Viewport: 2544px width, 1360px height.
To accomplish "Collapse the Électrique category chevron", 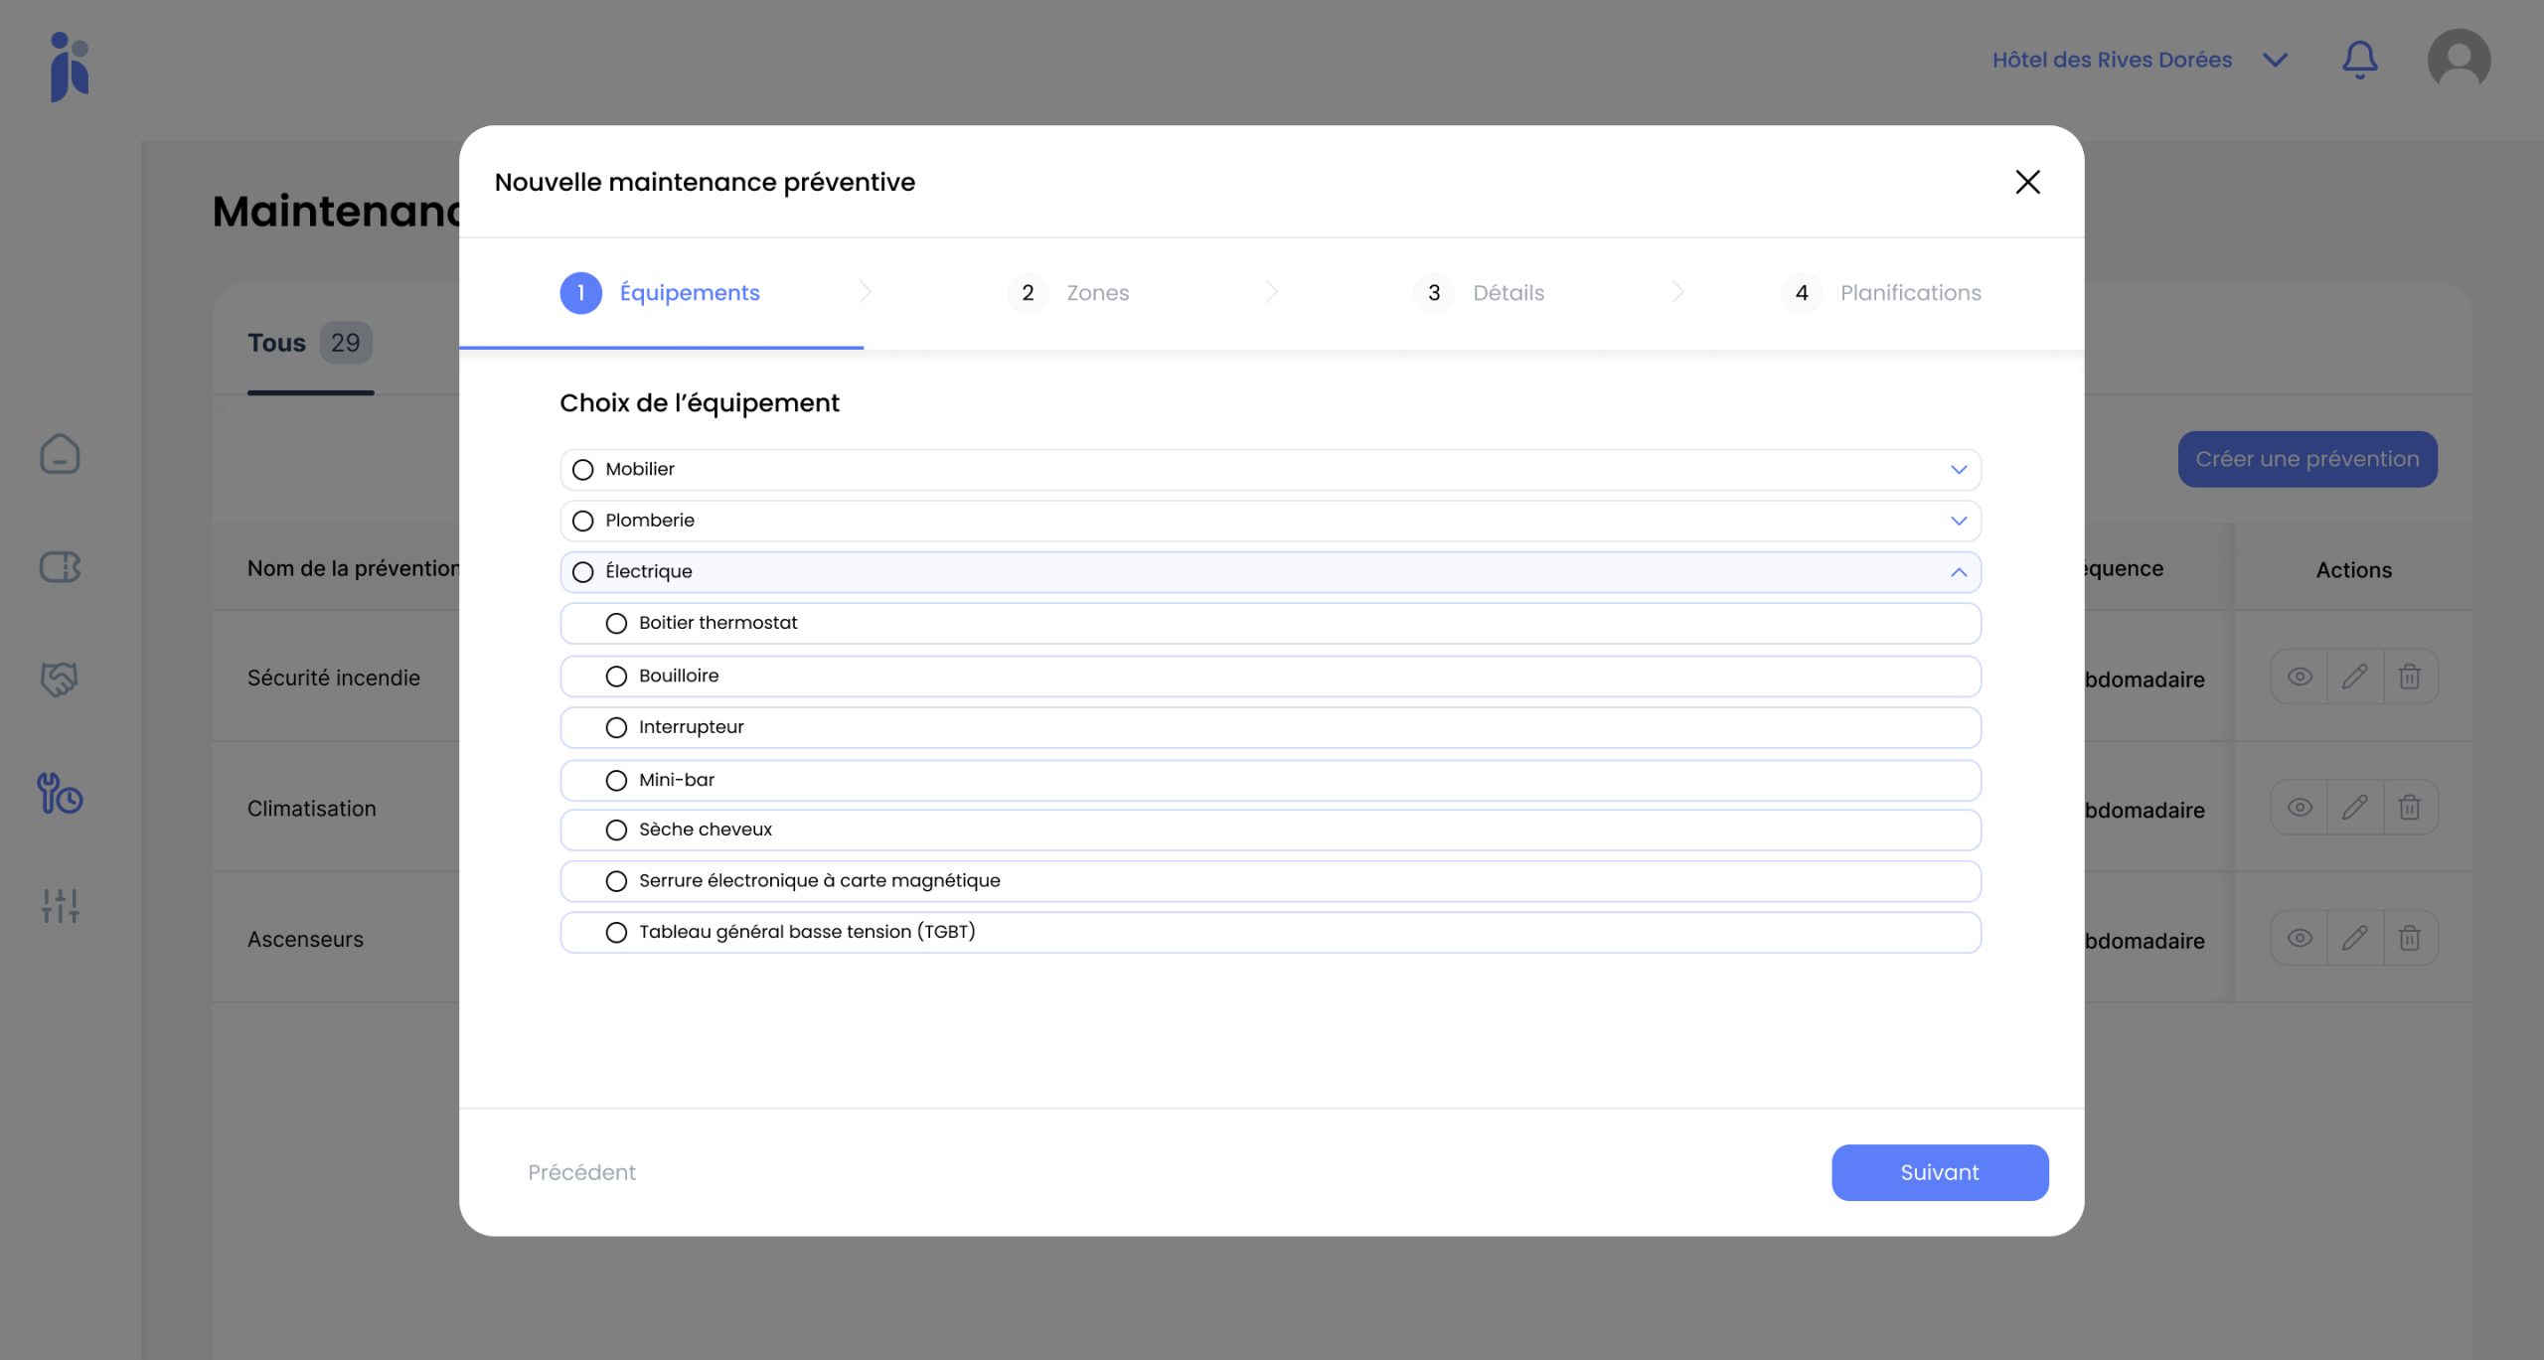I will 1958,572.
